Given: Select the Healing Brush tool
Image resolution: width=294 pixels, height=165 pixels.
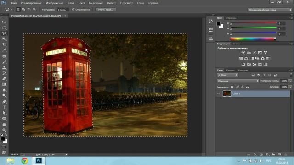Looking at the screenshot, I should [4, 56].
